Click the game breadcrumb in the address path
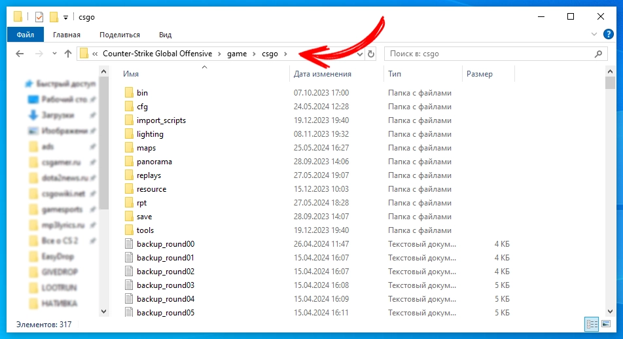 click(237, 54)
